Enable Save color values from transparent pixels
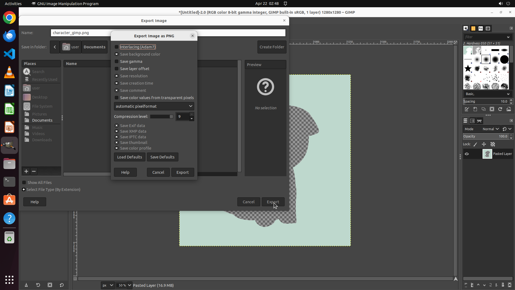The width and height of the screenshot is (515, 290). [x=117, y=98]
